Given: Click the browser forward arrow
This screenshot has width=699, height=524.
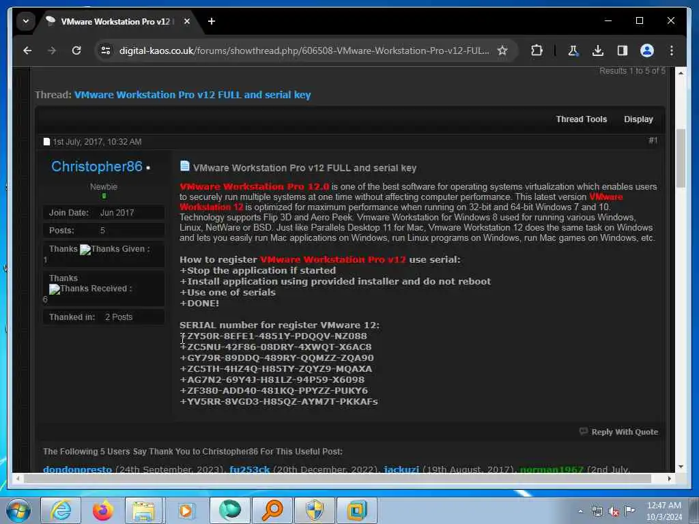Looking at the screenshot, I should tap(52, 50).
